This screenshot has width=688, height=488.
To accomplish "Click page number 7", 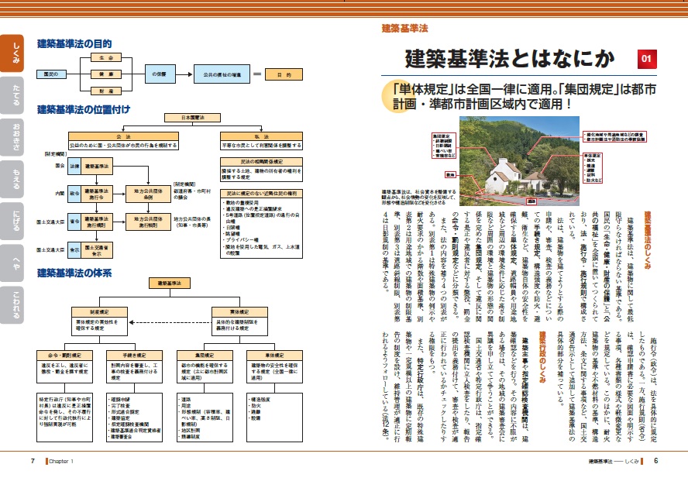I will pos(33,461).
